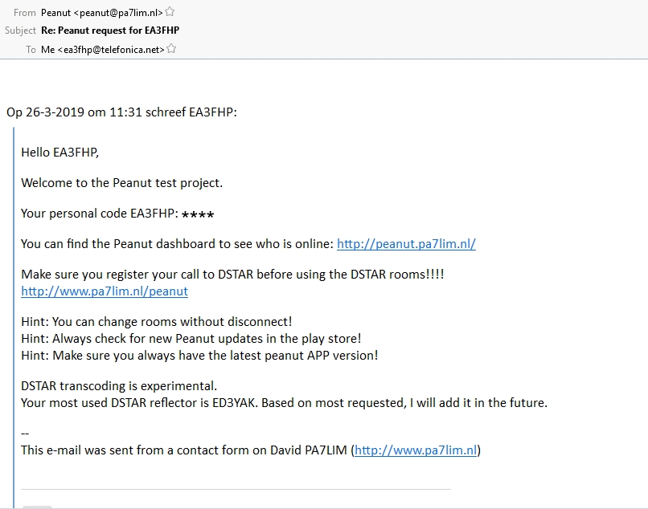648x509 pixels.
Task: Click the subject 'Re: Peanut request for EA3FHP'
Action: tap(110, 31)
